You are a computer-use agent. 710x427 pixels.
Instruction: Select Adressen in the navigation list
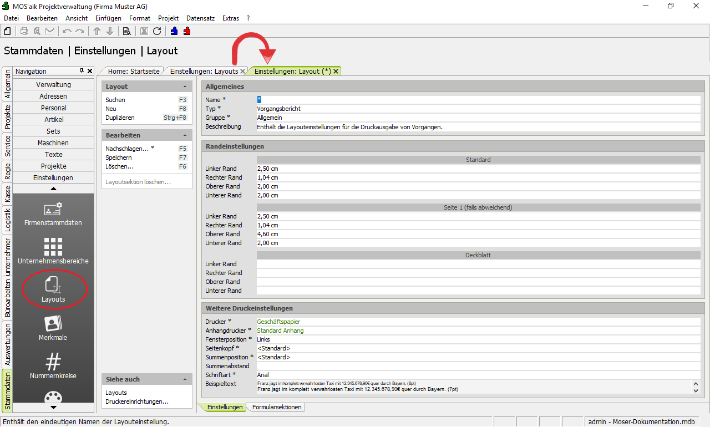(53, 96)
